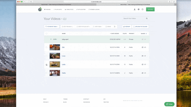
Task: Click the trash delete icon
Action: pyautogui.click(x=115, y=26)
